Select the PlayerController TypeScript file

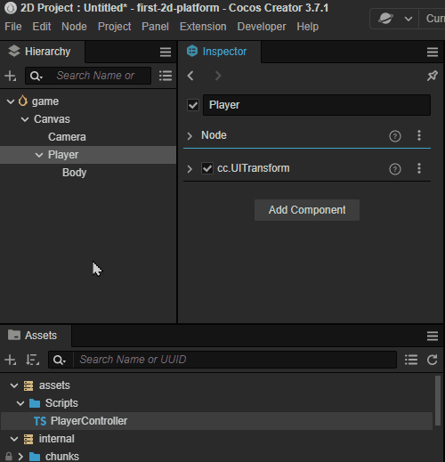click(216, 421)
